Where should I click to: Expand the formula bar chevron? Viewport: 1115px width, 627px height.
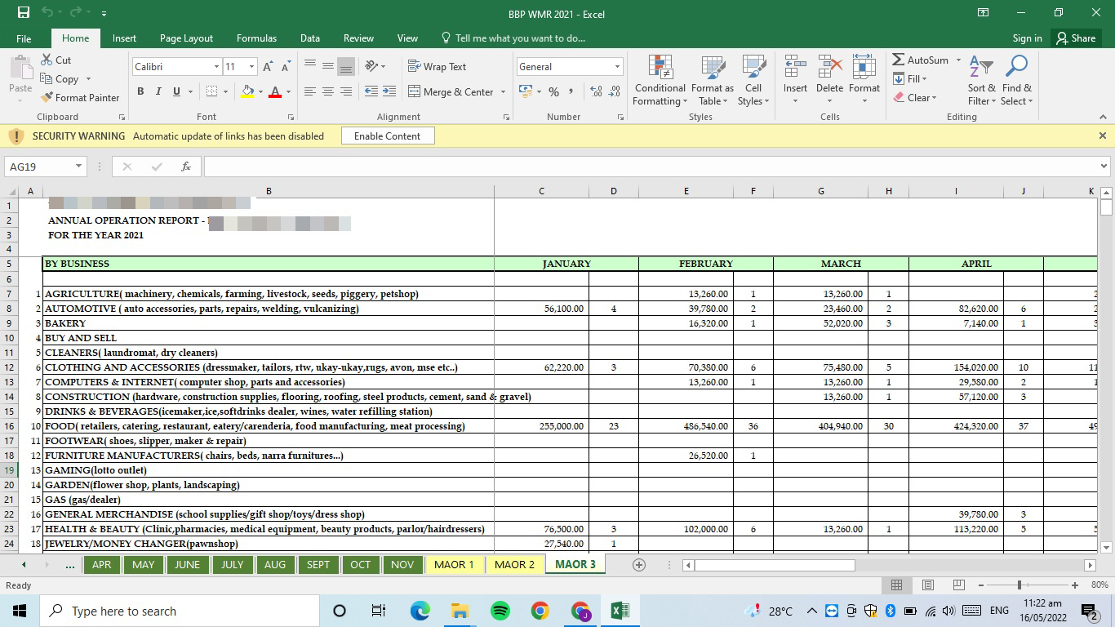(1104, 167)
